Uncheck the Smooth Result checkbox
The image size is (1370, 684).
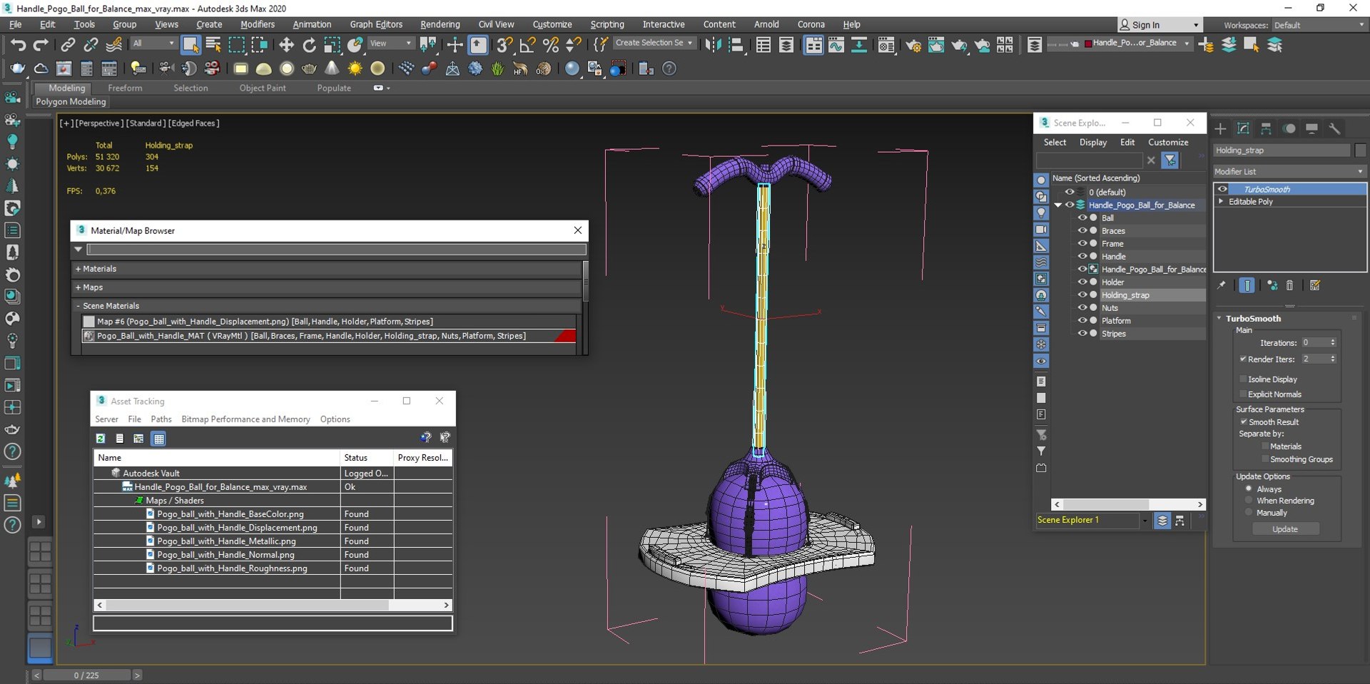pos(1243,422)
